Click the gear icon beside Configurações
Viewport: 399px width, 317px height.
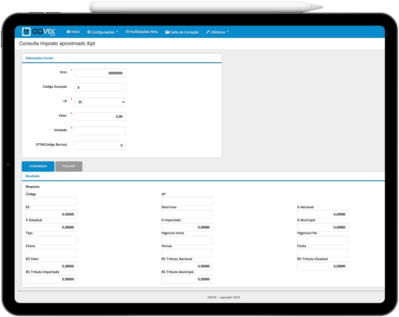coord(89,32)
